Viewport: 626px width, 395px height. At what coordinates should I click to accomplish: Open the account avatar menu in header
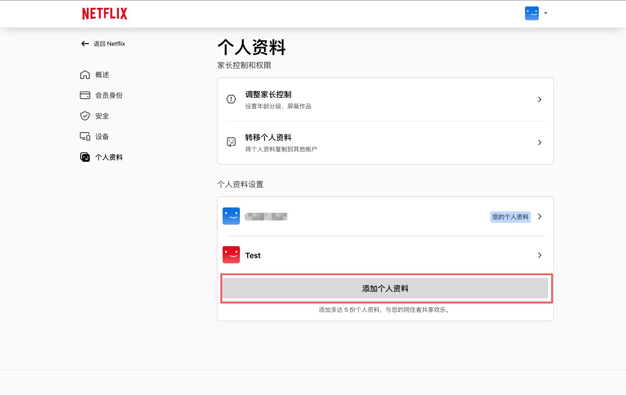coord(532,13)
